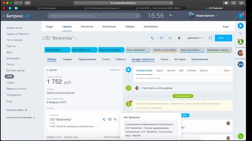Open Живая лента in left sidebar
252x141 pixels.
coord(15,28)
